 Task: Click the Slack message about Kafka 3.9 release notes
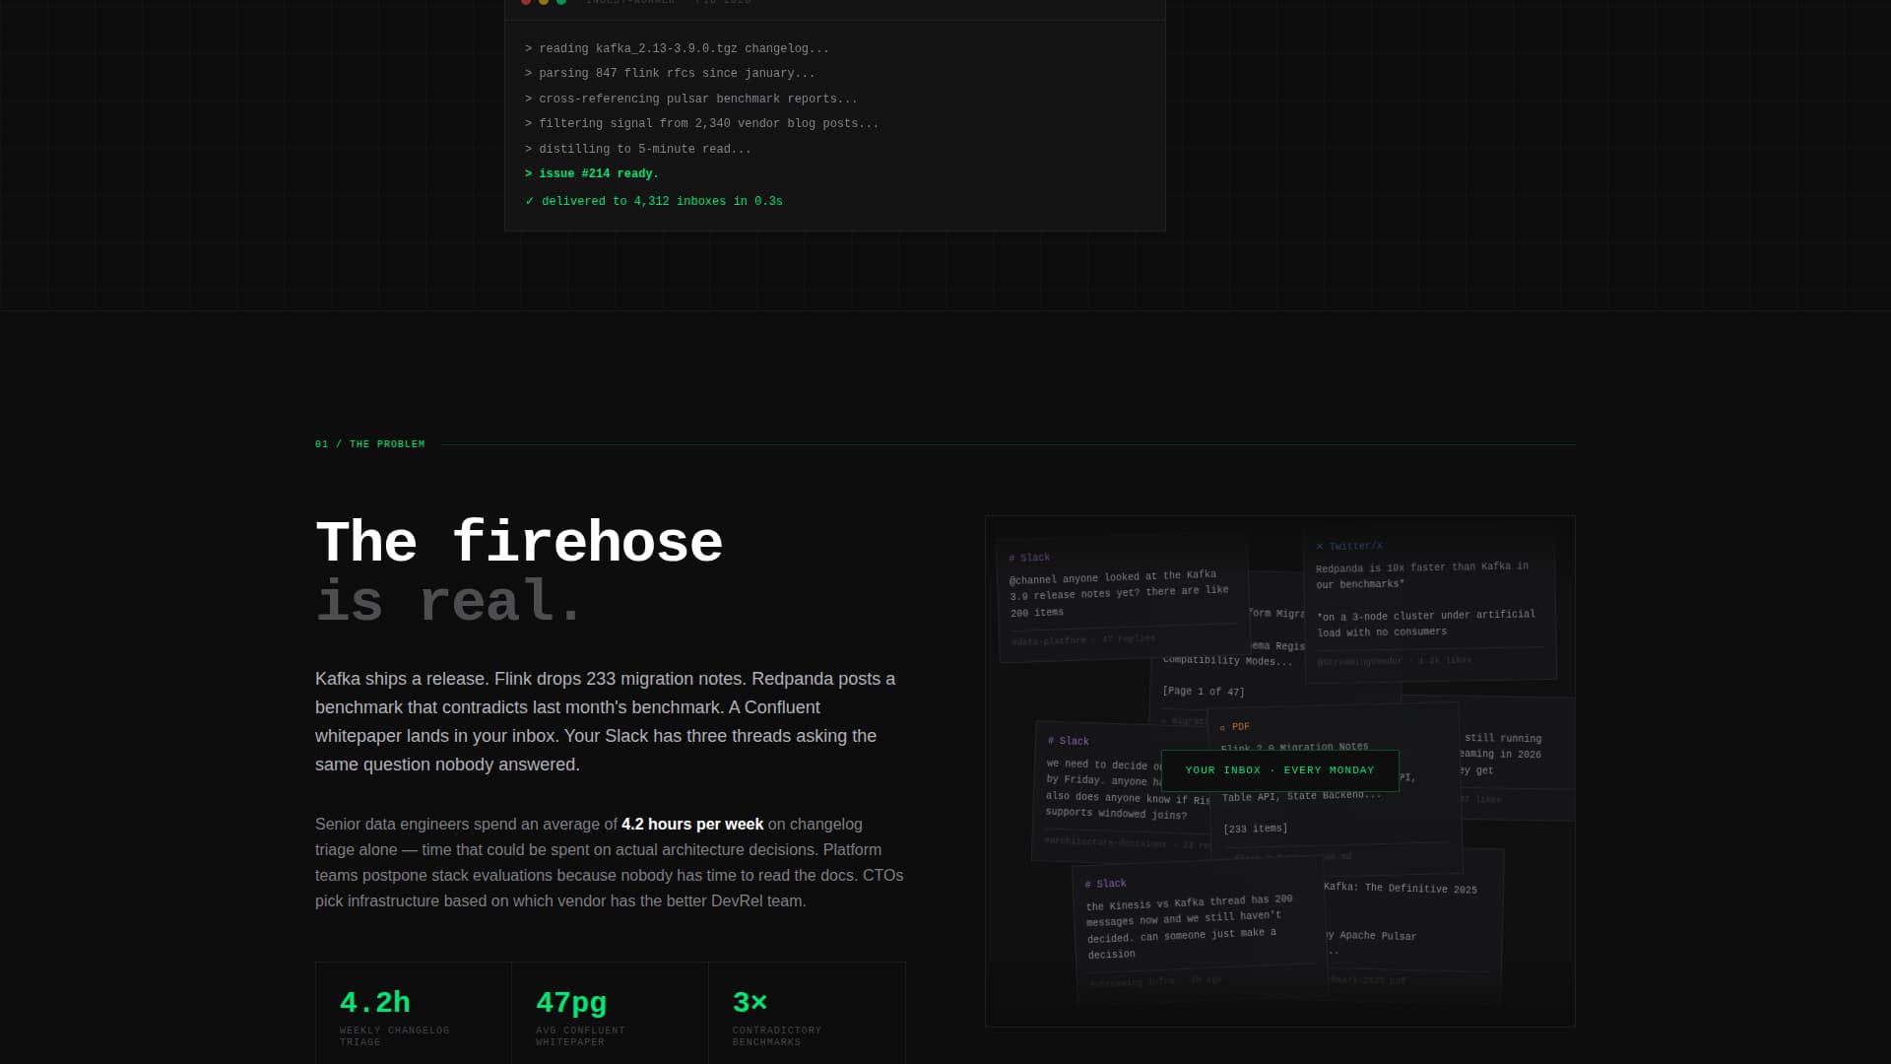click(1119, 594)
